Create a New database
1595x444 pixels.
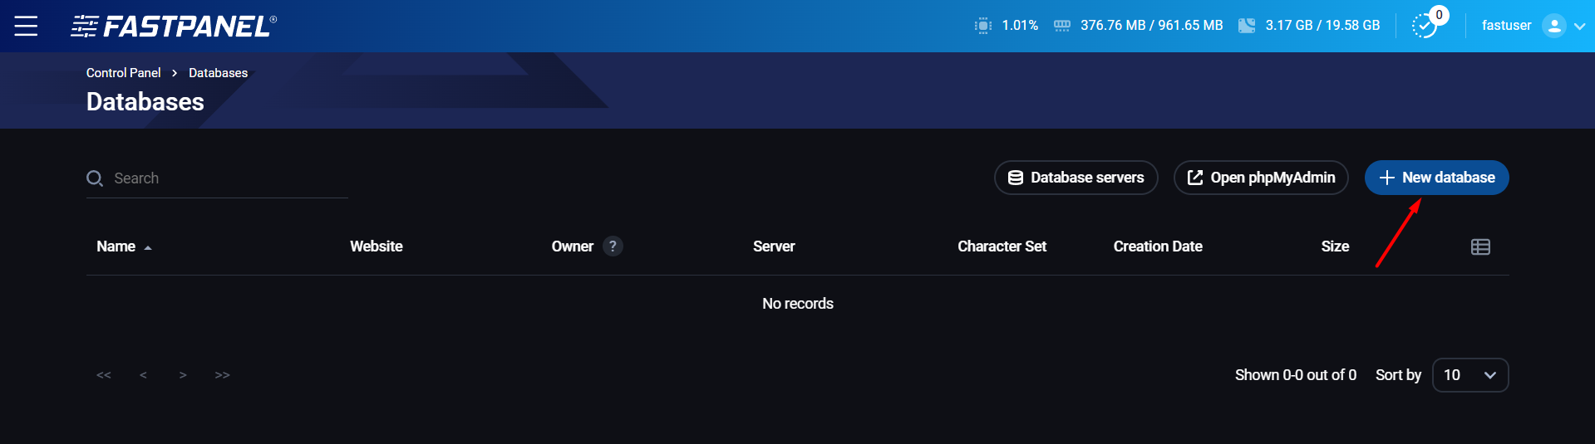1436,178
